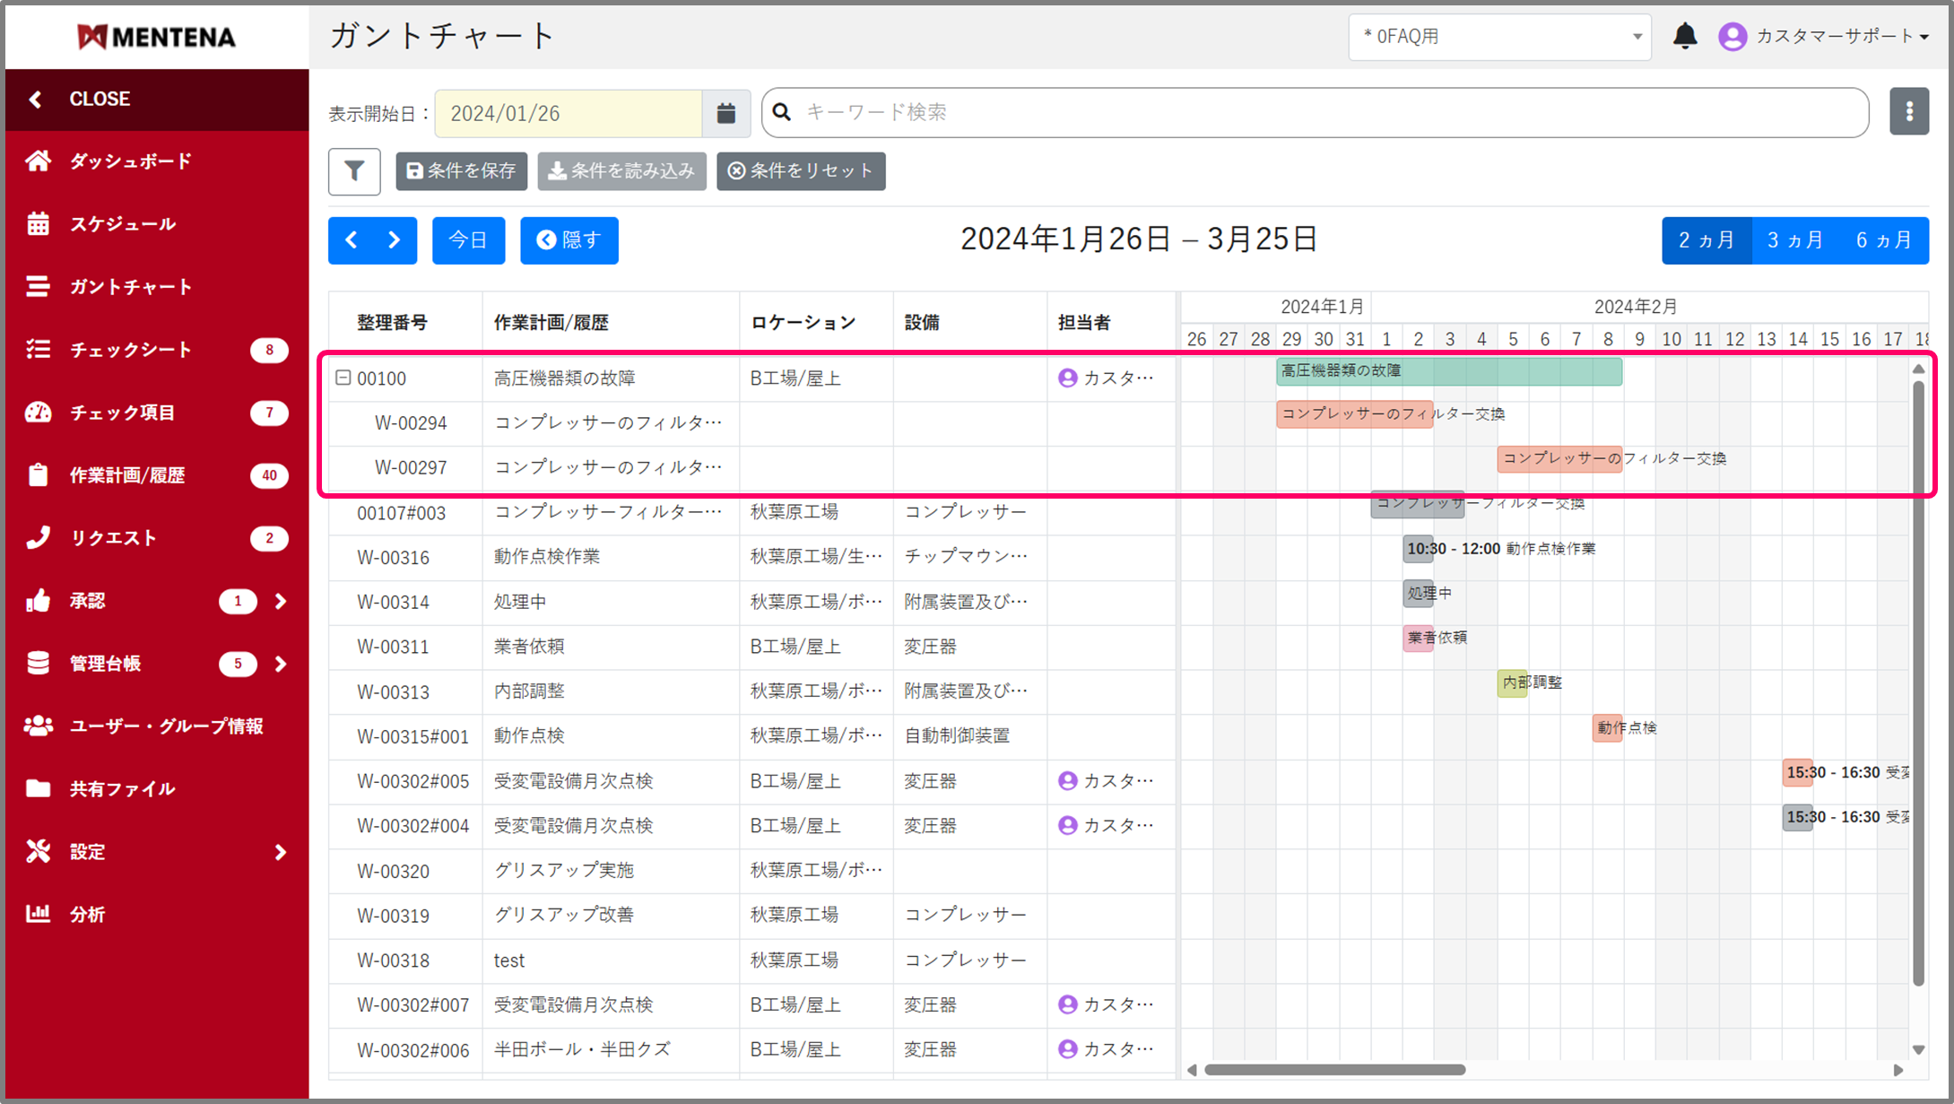The image size is (1954, 1104).
Task: Click the 今日 button
Action: (x=468, y=240)
